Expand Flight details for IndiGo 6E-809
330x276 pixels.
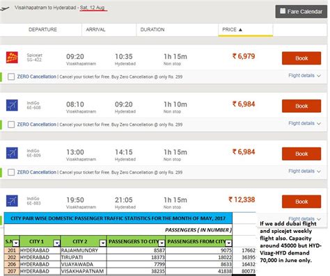(304, 171)
